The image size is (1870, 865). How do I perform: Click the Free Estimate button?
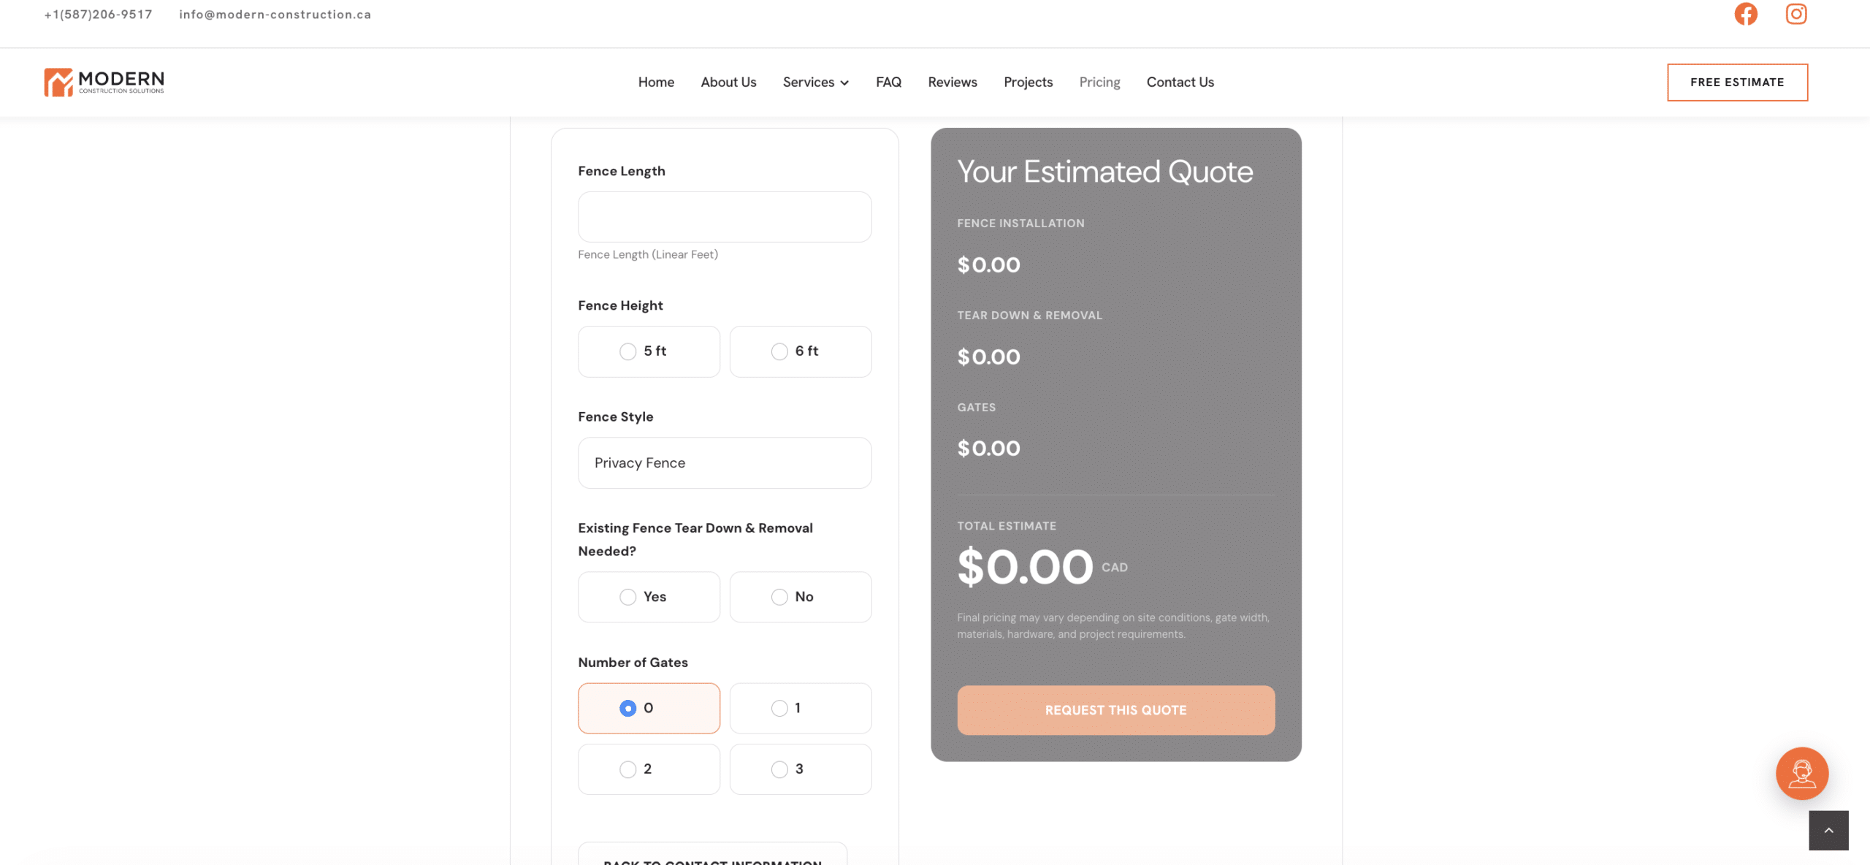point(1737,83)
